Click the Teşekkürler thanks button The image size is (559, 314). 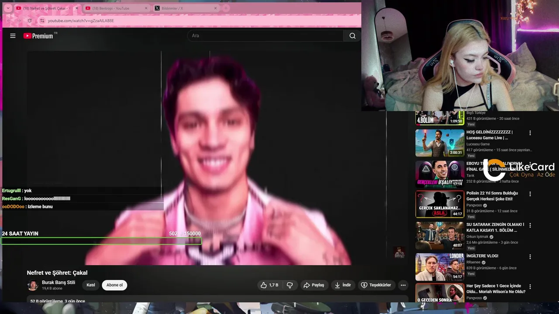(x=376, y=285)
